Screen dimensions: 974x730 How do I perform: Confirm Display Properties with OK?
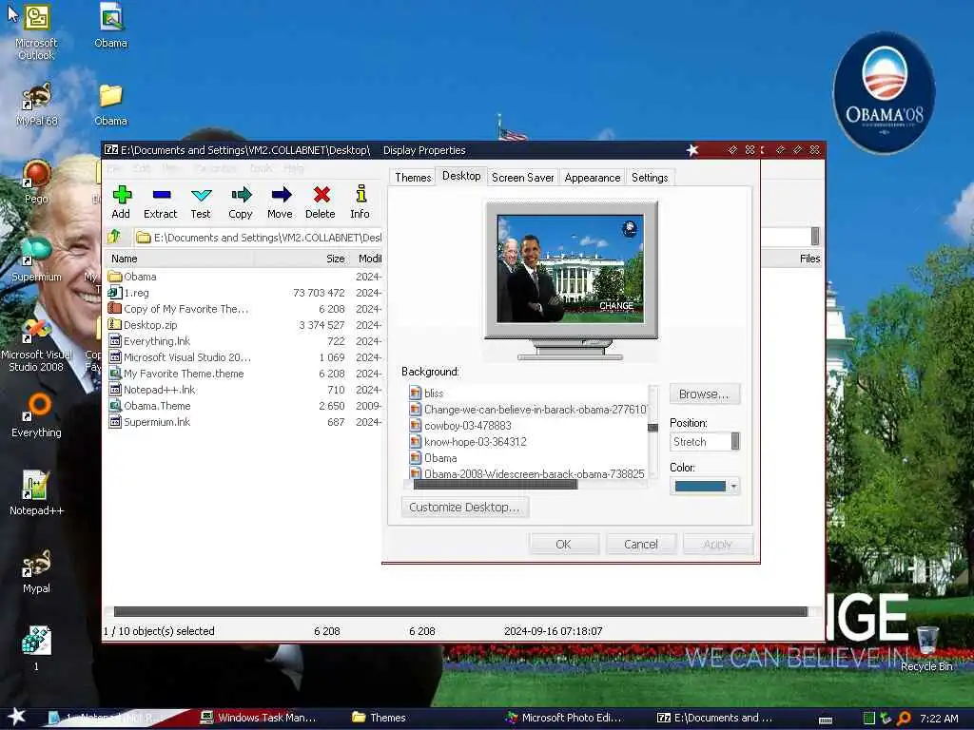pyautogui.click(x=563, y=545)
